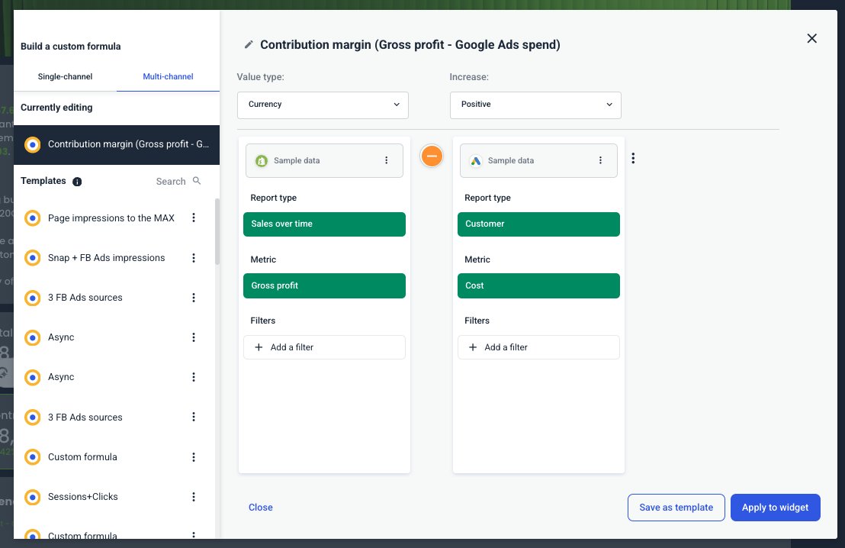845x548 pixels.
Task: Click the Templates info icon
Action: (x=77, y=182)
